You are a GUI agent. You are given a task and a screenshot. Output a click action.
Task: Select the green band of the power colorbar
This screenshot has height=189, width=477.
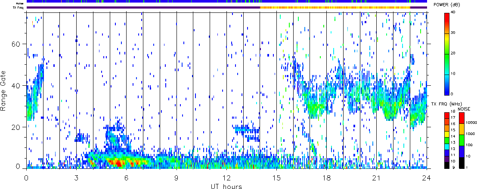coord(447,64)
